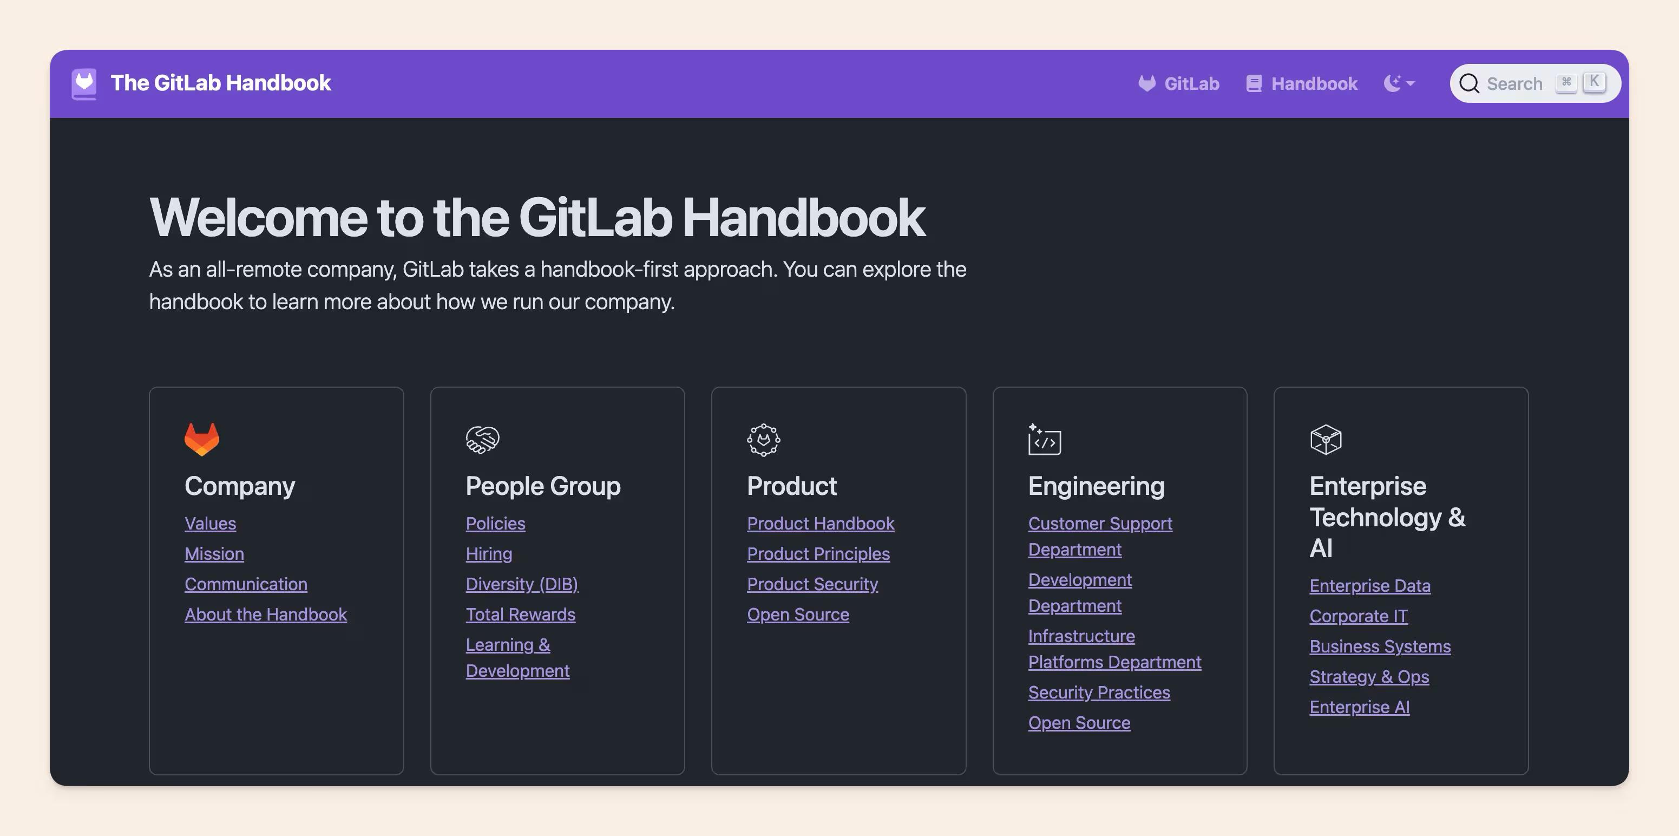This screenshot has height=836, width=1679.
Task: Go to Handbook nav item
Action: pyautogui.click(x=1302, y=83)
